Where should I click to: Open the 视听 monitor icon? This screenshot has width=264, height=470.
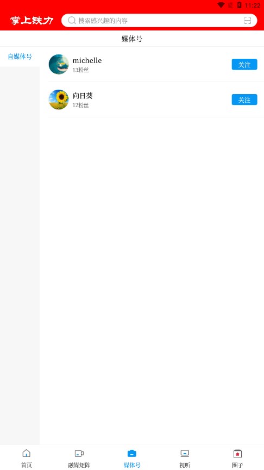click(185, 453)
